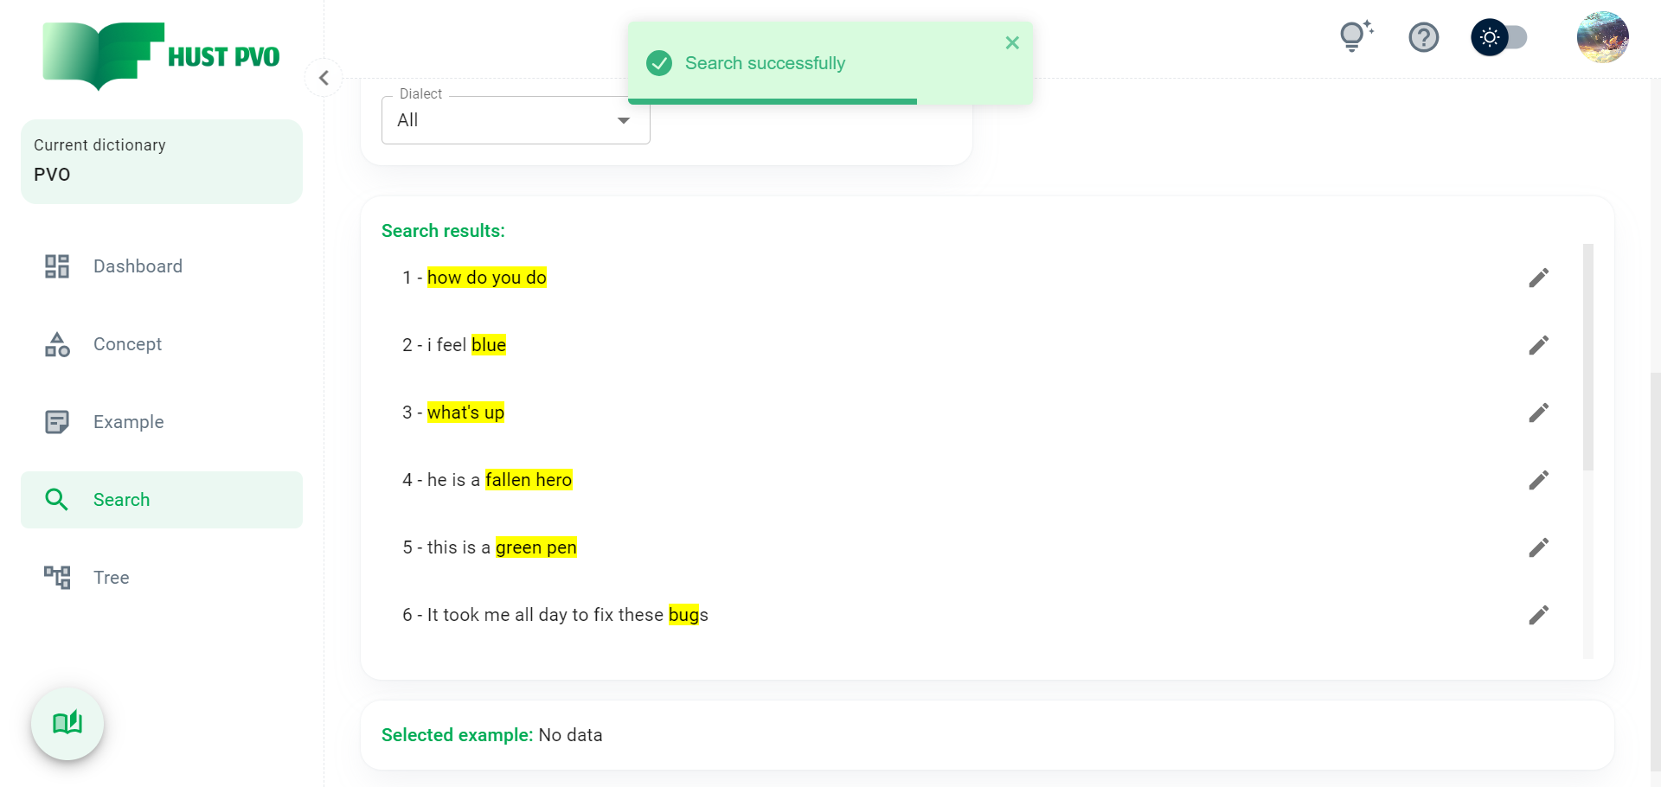Viewport: 1661px width, 787px height.
Task: Select result 'i feel blue'
Action: pyautogui.click(x=454, y=345)
